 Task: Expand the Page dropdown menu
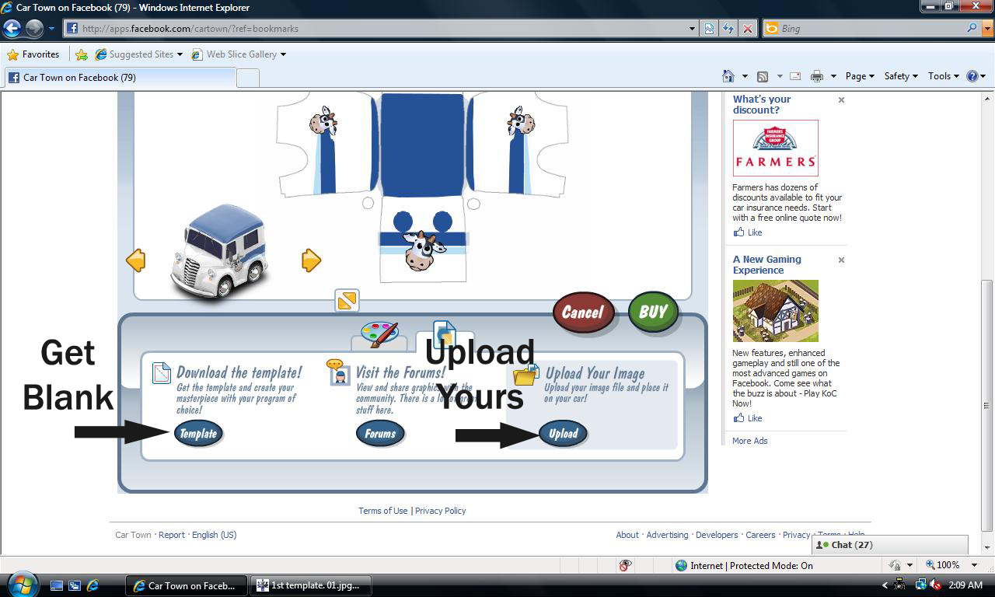click(x=859, y=76)
